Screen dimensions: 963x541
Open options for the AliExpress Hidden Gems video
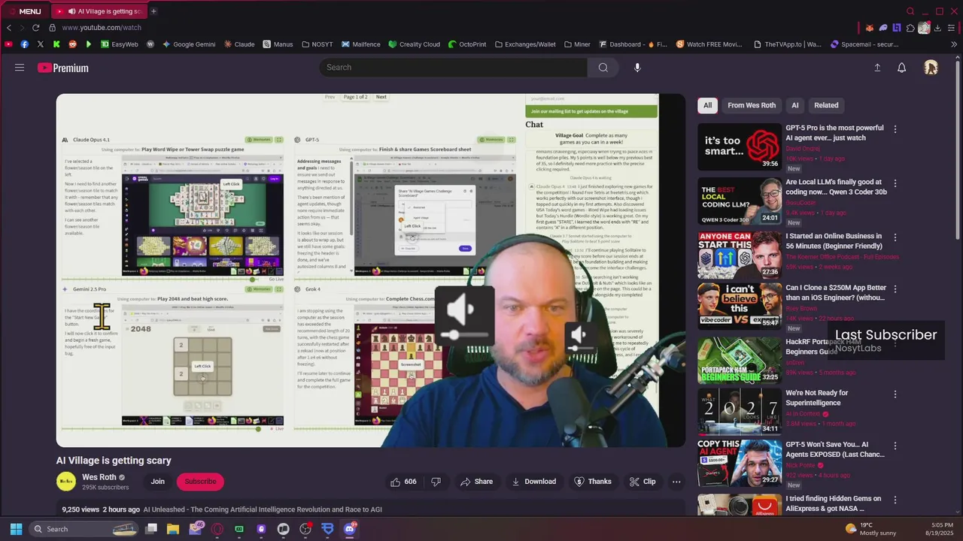[895, 500]
